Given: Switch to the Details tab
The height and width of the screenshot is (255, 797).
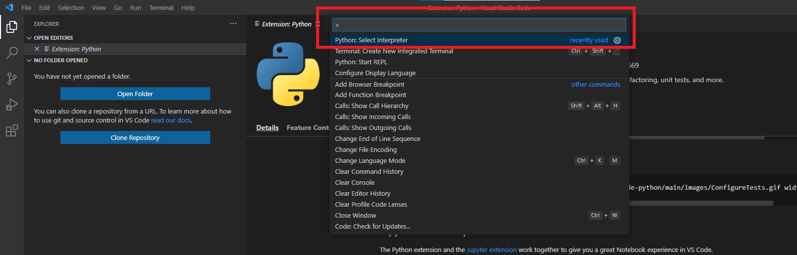Looking at the screenshot, I should [x=268, y=127].
